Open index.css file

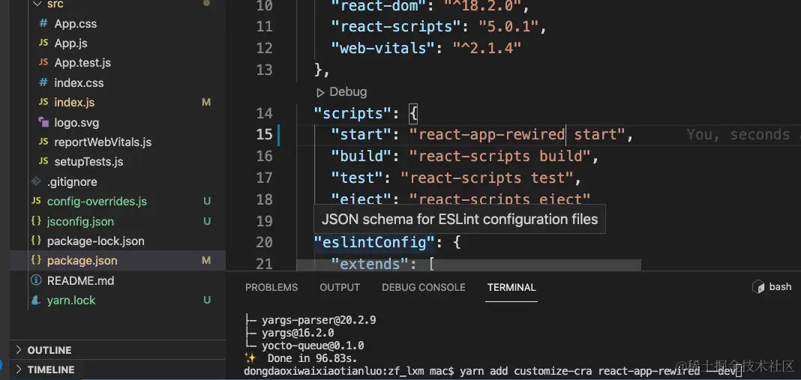(79, 82)
